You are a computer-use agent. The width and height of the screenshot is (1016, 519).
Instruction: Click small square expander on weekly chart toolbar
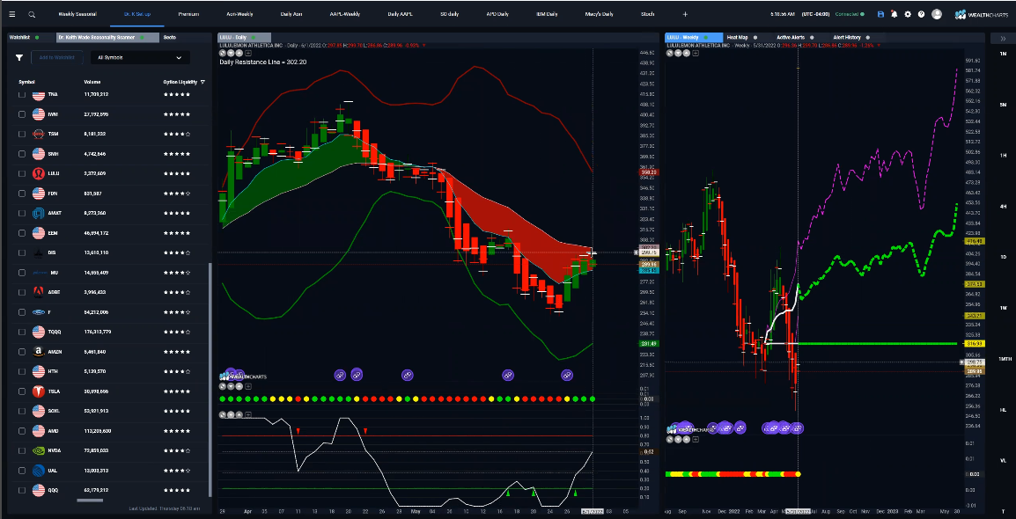[696, 53]
